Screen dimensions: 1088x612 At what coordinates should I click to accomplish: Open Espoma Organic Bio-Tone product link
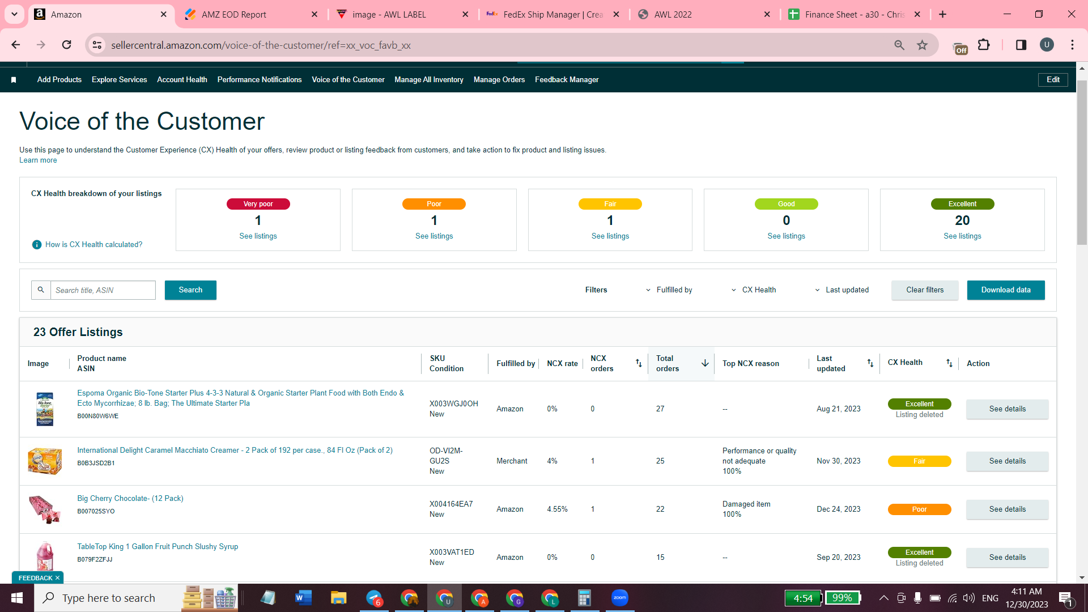[x=241, y=398]
